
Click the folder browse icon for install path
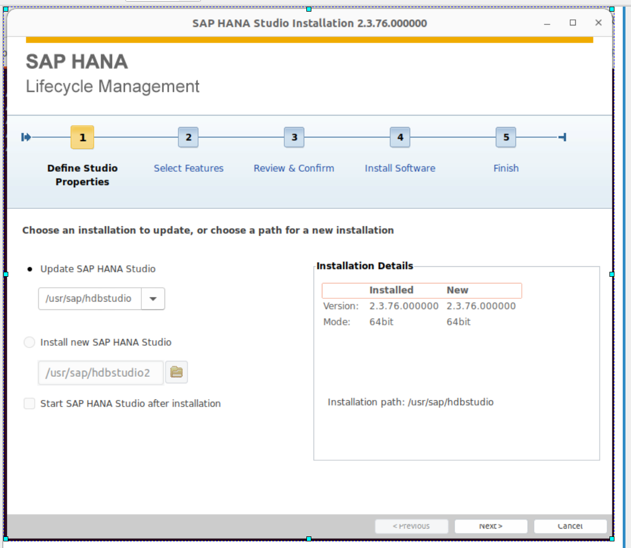[176, 372]
